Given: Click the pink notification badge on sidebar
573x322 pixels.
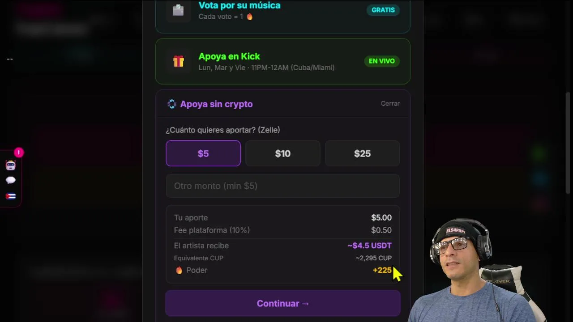Looking at the screenshot, I should tap(19, 153).
